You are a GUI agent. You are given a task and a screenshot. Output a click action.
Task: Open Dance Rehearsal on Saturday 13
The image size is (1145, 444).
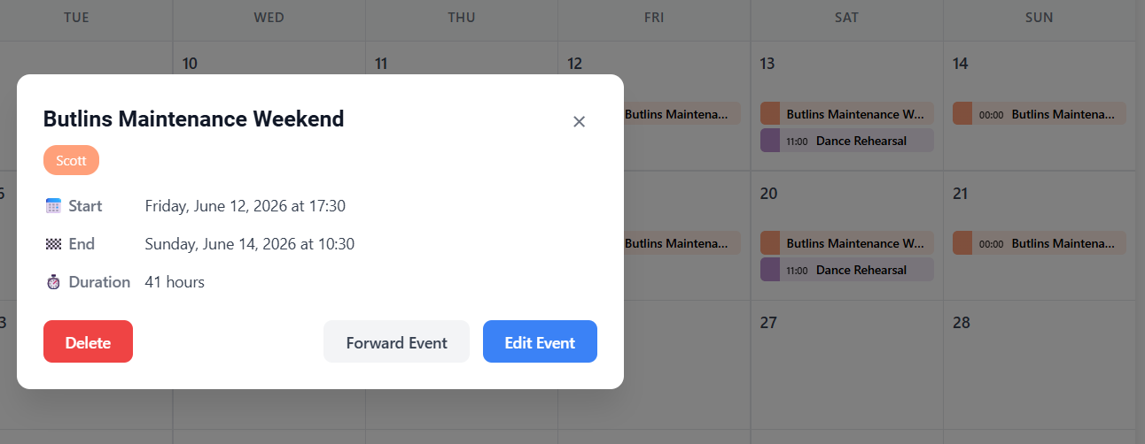[x=847, y=141]
